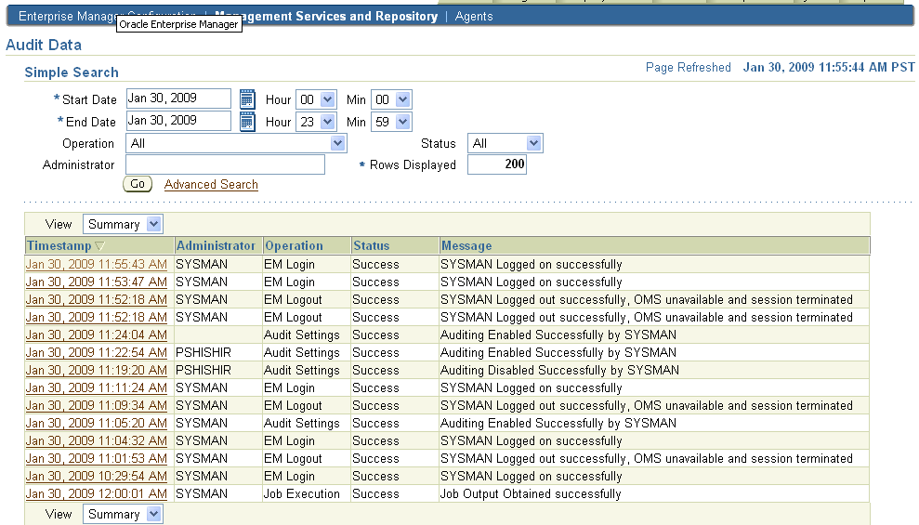The image size is (919, 525).
Task: Open audit entry Jan 30, 2009 11:24:04 AM
Action: click(x=96, y=335)
